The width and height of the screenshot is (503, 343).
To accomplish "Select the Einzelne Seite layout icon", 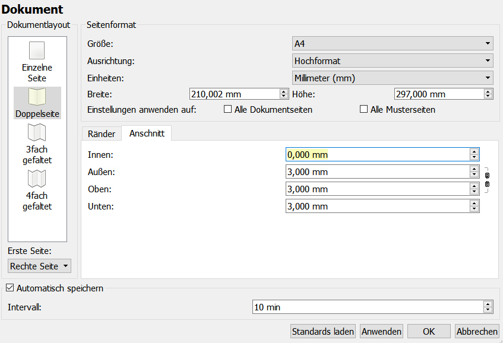I will tap(37, 51).
